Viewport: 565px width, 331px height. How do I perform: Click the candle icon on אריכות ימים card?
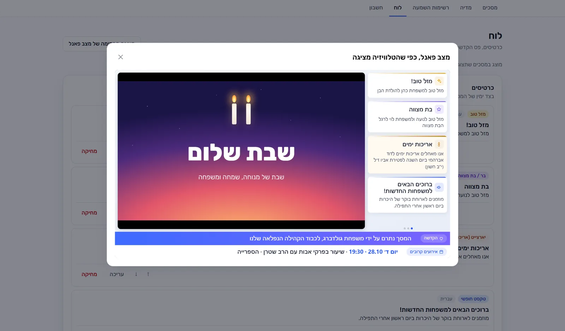[439, 144]
